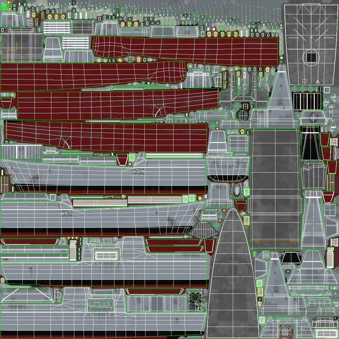Click the D32 marking above the black trapezoid
Image resolution: width=339 pixels, height=339 pixels.
tap(227, 167)
